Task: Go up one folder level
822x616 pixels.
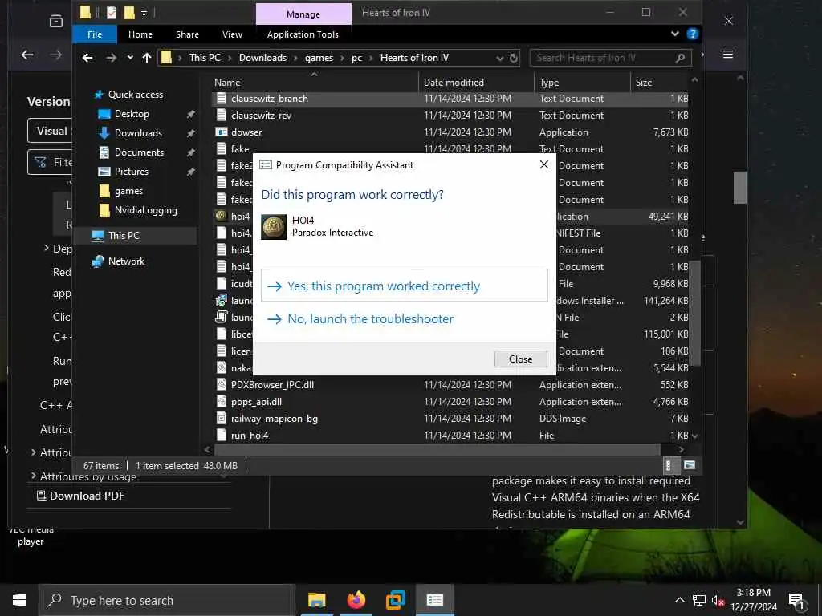Action: coord(147,58)
